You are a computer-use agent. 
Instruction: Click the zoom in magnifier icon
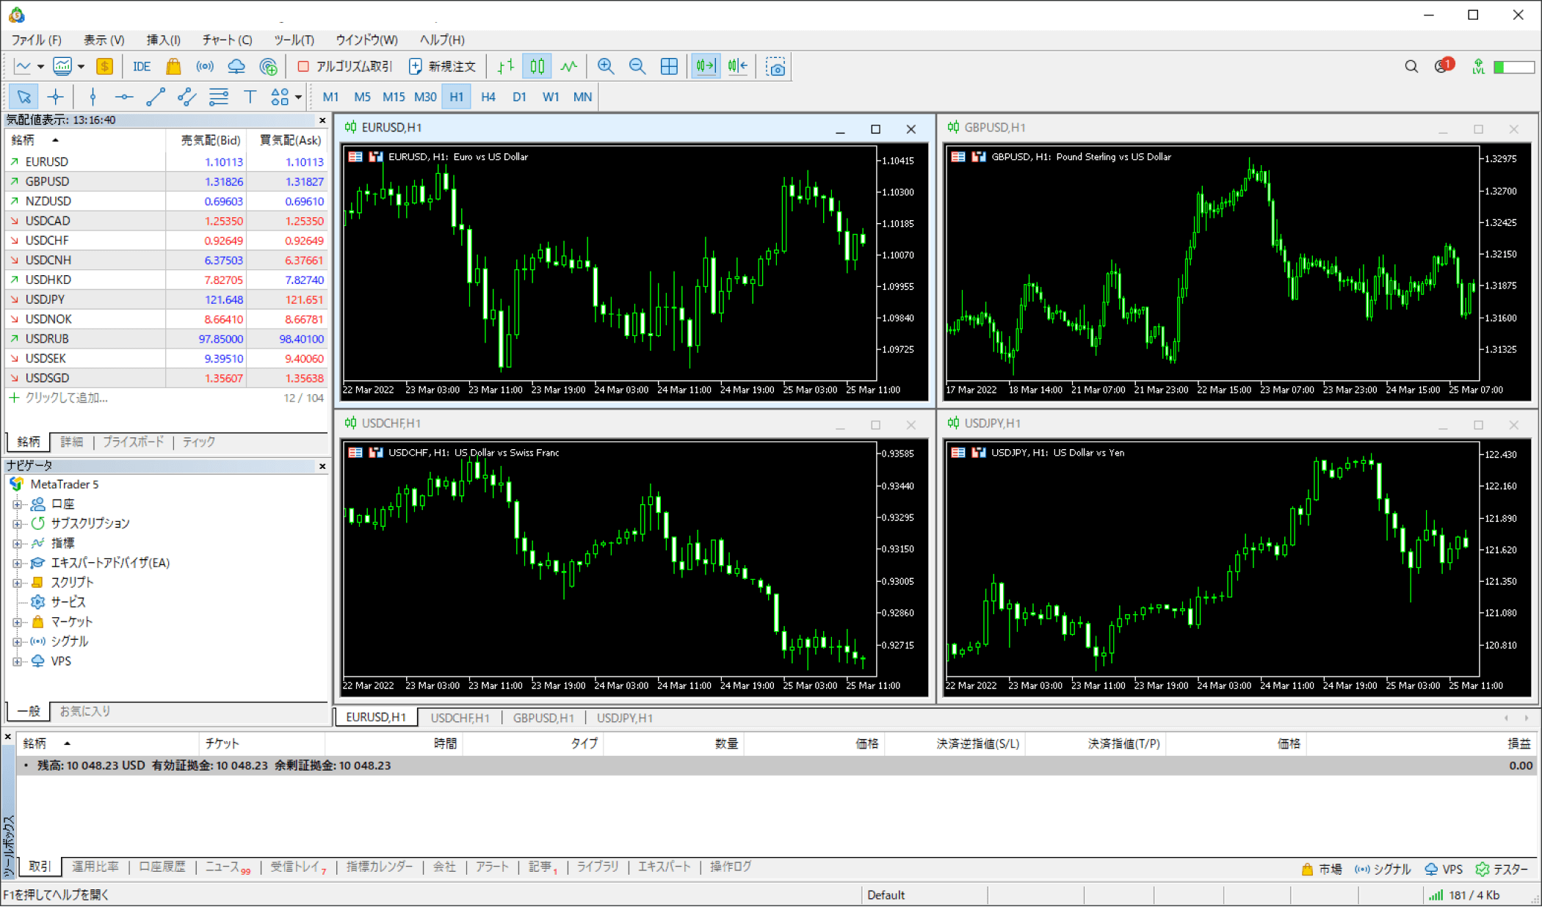(x=606, y=67)
